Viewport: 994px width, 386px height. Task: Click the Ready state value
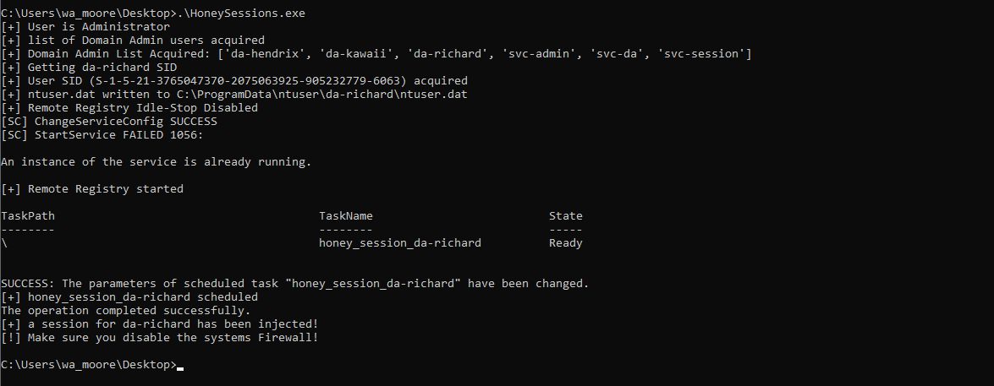coord(565,243)
